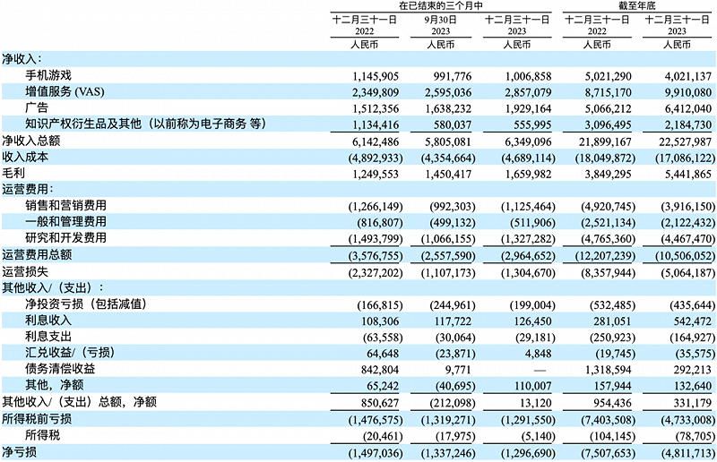Viewport: 717px width, 462px height.
Task: Click the 广告 row label
Action: point(37,107)
